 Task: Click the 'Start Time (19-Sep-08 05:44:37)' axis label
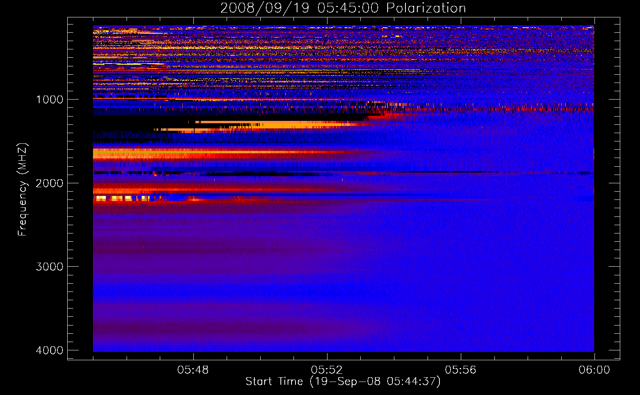(x=343, y=382)
